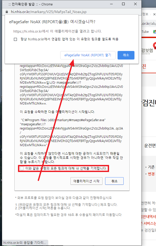Select the popup URL hi.nhis.or.kr/markany address text
The width and height of the screenshot is (156, 246).
coord(49,12)
